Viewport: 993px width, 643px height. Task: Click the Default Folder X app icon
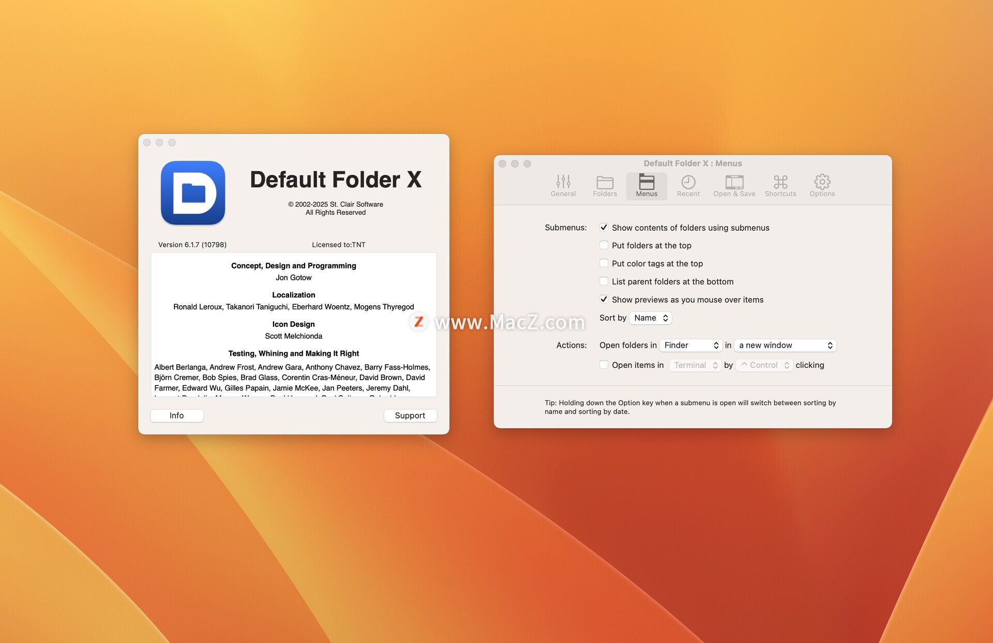193,192
